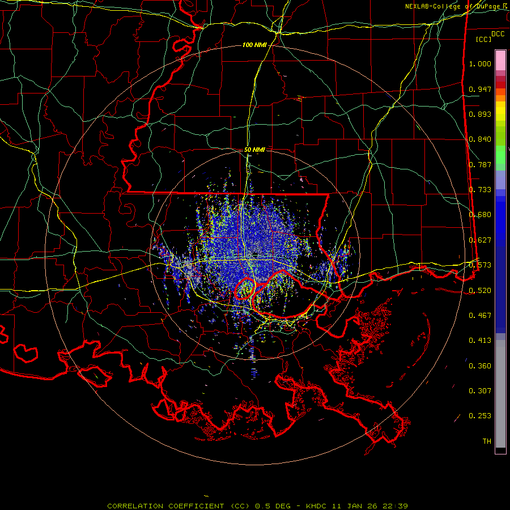Click the [CC] legend label
This screenshot has height=510, width=510.
[x=483, y=39]
